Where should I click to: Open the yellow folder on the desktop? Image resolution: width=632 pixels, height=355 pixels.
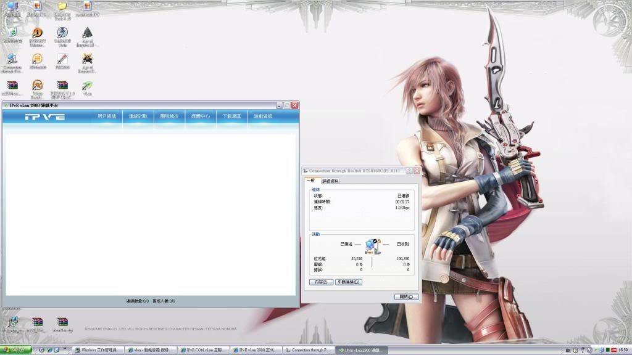coord(62,7)
